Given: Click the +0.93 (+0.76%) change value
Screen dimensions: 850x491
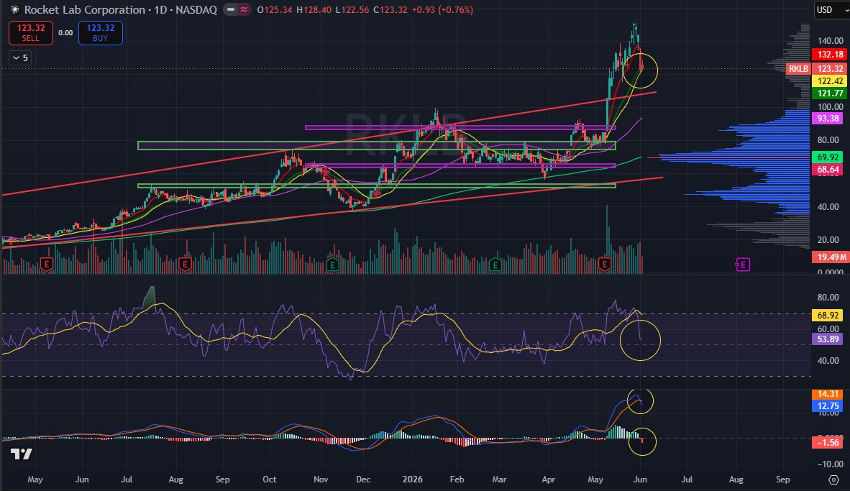Looking at the screenshot, I should tap(442, 10).
